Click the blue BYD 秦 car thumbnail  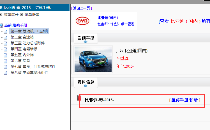93,59
